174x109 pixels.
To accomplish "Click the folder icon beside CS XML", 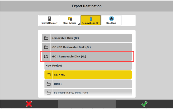I will (49, 75).
